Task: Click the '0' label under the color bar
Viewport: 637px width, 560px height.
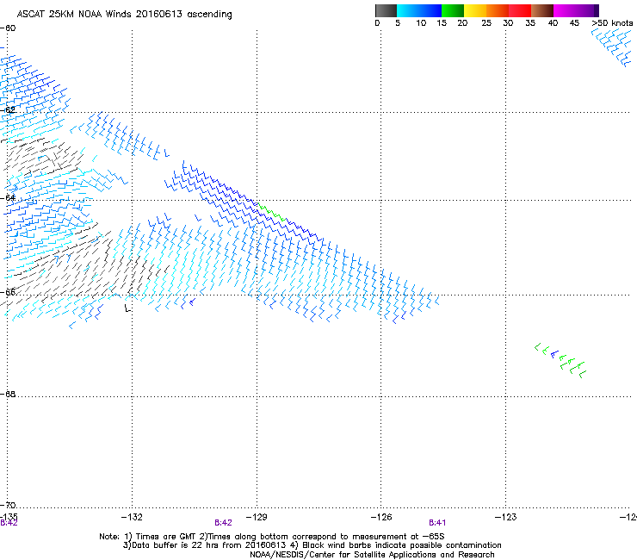Action: click(x=377, y=23)
